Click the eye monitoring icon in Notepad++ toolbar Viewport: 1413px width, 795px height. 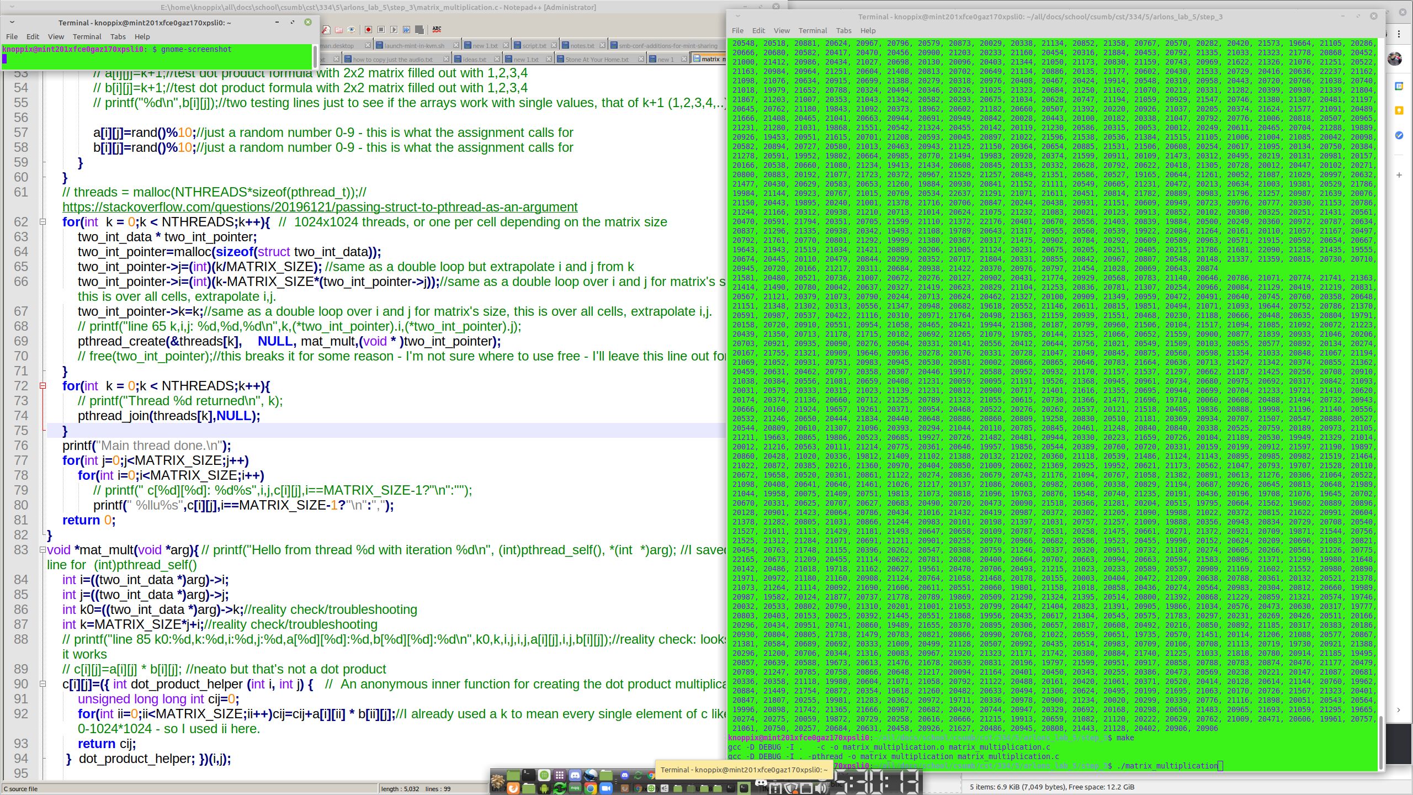tap(352, 30)
